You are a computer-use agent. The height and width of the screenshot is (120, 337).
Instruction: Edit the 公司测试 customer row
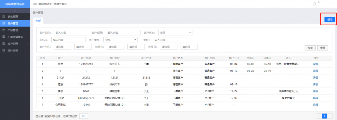pos(315,105)
